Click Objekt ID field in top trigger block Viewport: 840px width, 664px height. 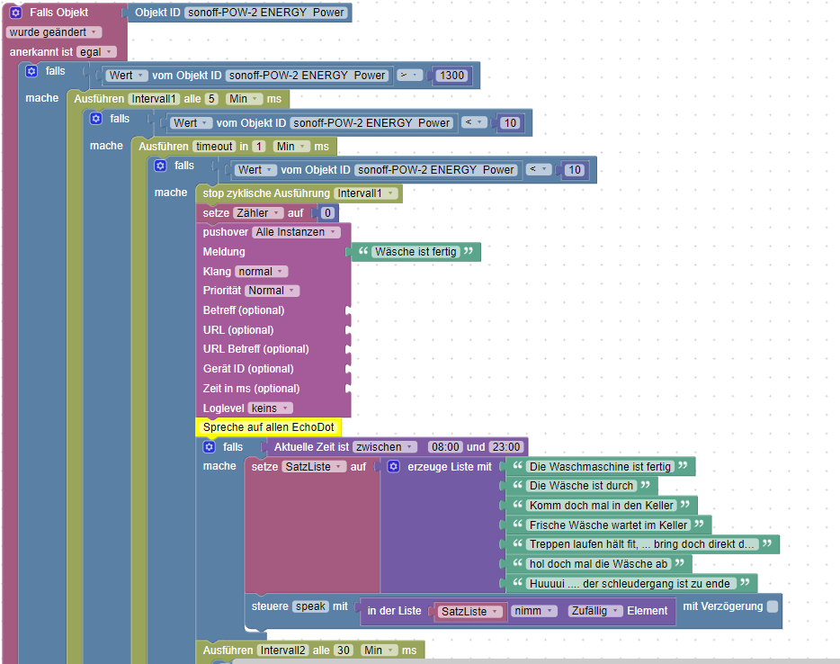[266, 13]
